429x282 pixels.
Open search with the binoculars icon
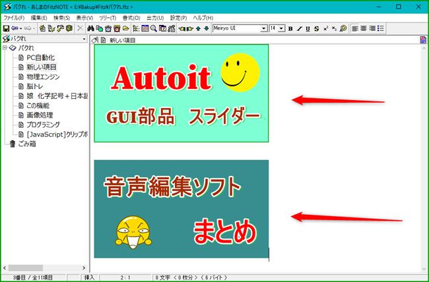click(90, 28)
